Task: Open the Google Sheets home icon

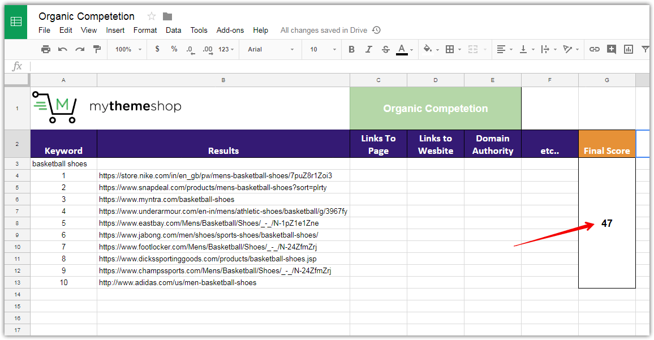Action: 16,21
